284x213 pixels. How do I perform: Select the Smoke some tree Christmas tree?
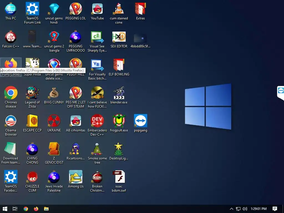coord(97,149)
